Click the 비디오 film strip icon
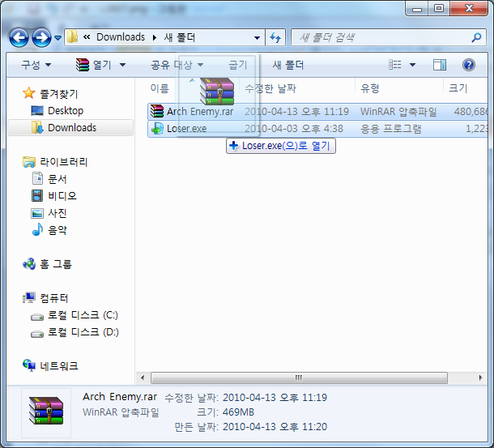This screenshot has height=448, width=494. tap(37, 196)
